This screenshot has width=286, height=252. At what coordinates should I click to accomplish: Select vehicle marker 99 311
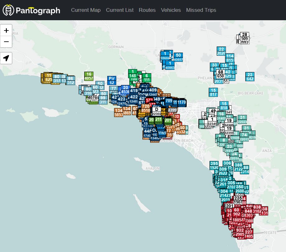click(x=103, y=100)
